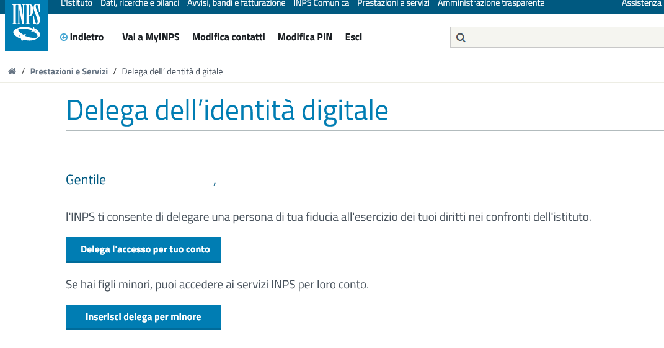Viewport: 664px width, 348px height.
Task: Click the page heading Delega dell'identità digitale
Action: (x=227, y=110)
